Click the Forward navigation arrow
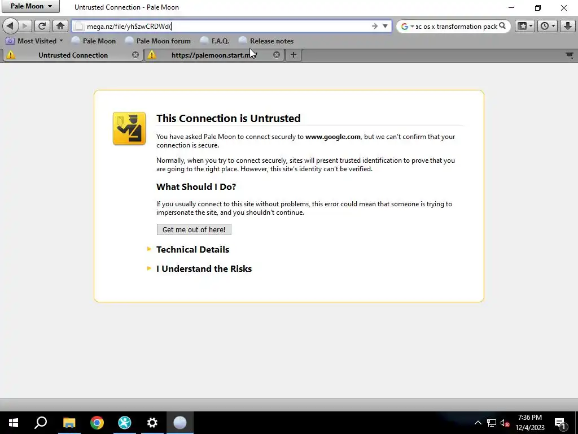The height and width of the screenshot is (434, 578). (x=25, y=26)
